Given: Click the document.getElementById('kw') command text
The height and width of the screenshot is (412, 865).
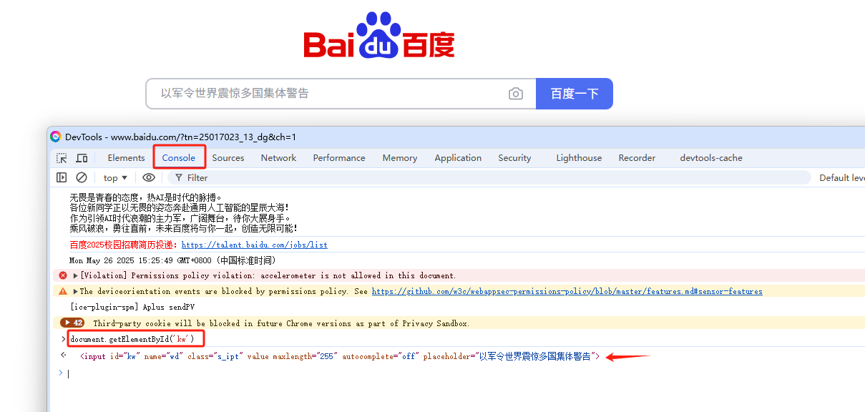Looking at the screenshot, I should coord(132,338).
